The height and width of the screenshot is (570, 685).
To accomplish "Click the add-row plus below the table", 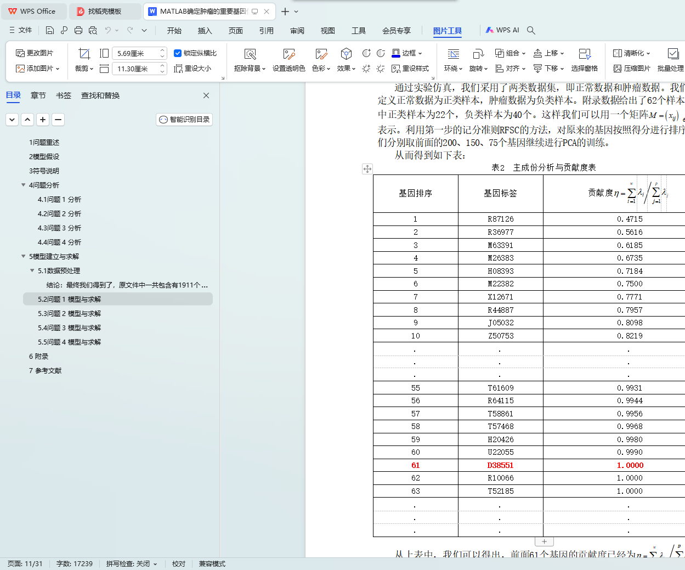I will [x=544, y=541].
